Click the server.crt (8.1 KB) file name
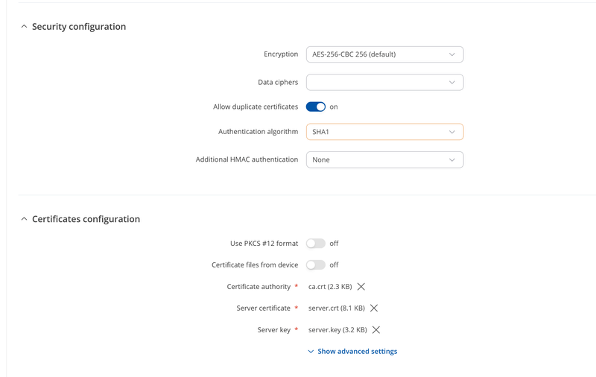Image resolution: width=596 pixels, height=377 pixels. [337, 308]
